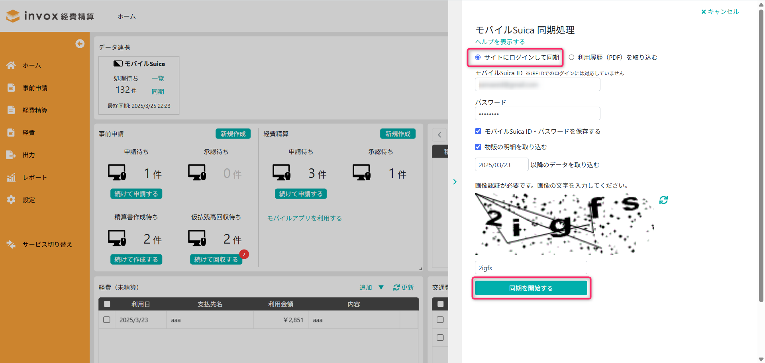Screen dimensions: 765x363
Task: Click the captcha image
Action: pyautogui.click(x=565, y=224)
